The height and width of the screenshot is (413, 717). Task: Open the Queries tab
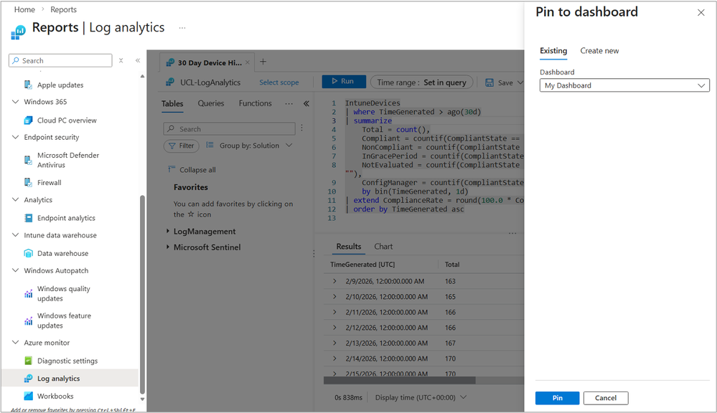click(x=211, y=103)
